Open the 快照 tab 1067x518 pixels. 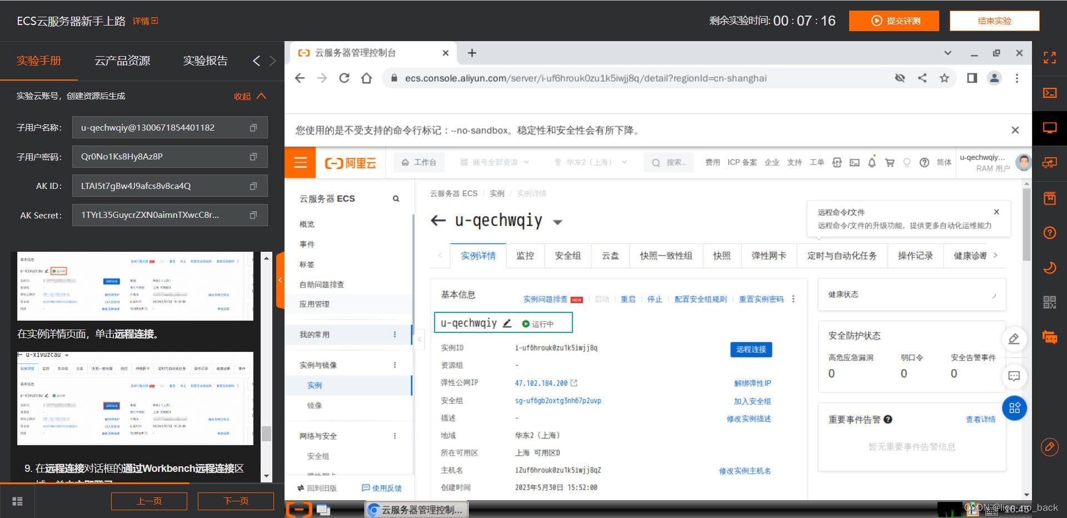tap(722, 256)
